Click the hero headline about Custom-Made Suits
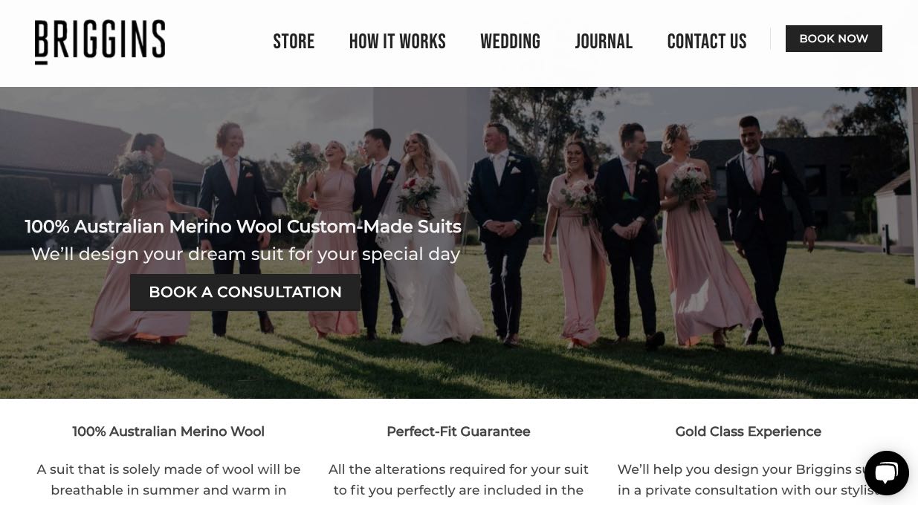Screen dimensions: 918x505 click(243, 227)
